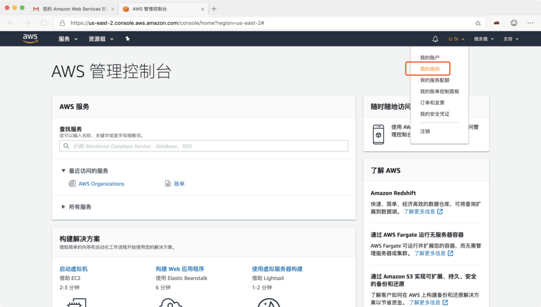
Task: Open the notifications bell icon
Action: click(435, 39)
